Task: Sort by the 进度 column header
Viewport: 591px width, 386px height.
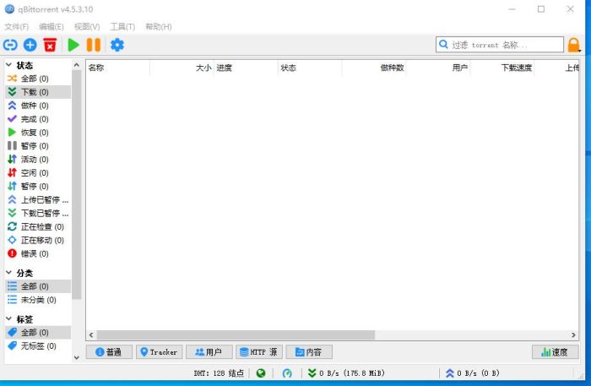Action: 246,68
